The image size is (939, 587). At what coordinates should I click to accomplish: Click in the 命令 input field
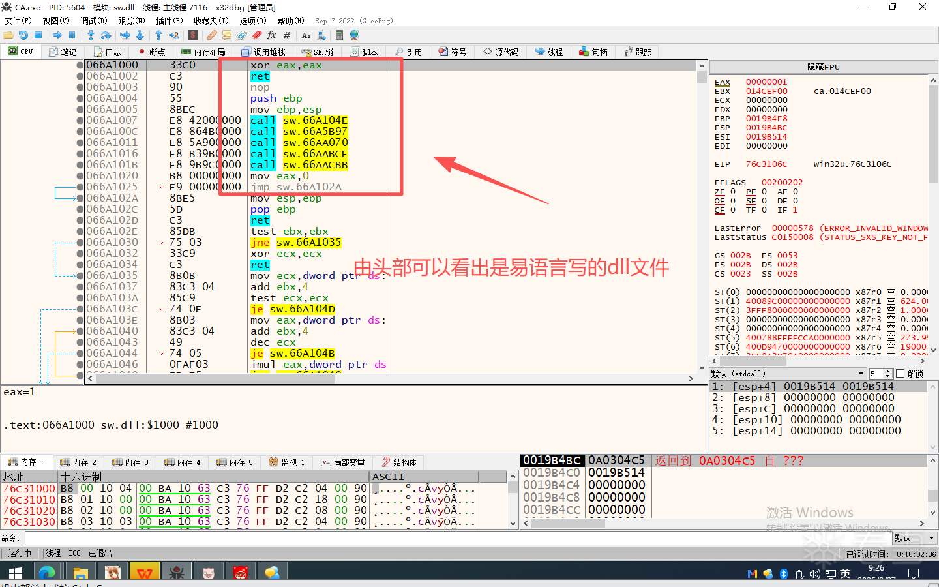(458, 538)
